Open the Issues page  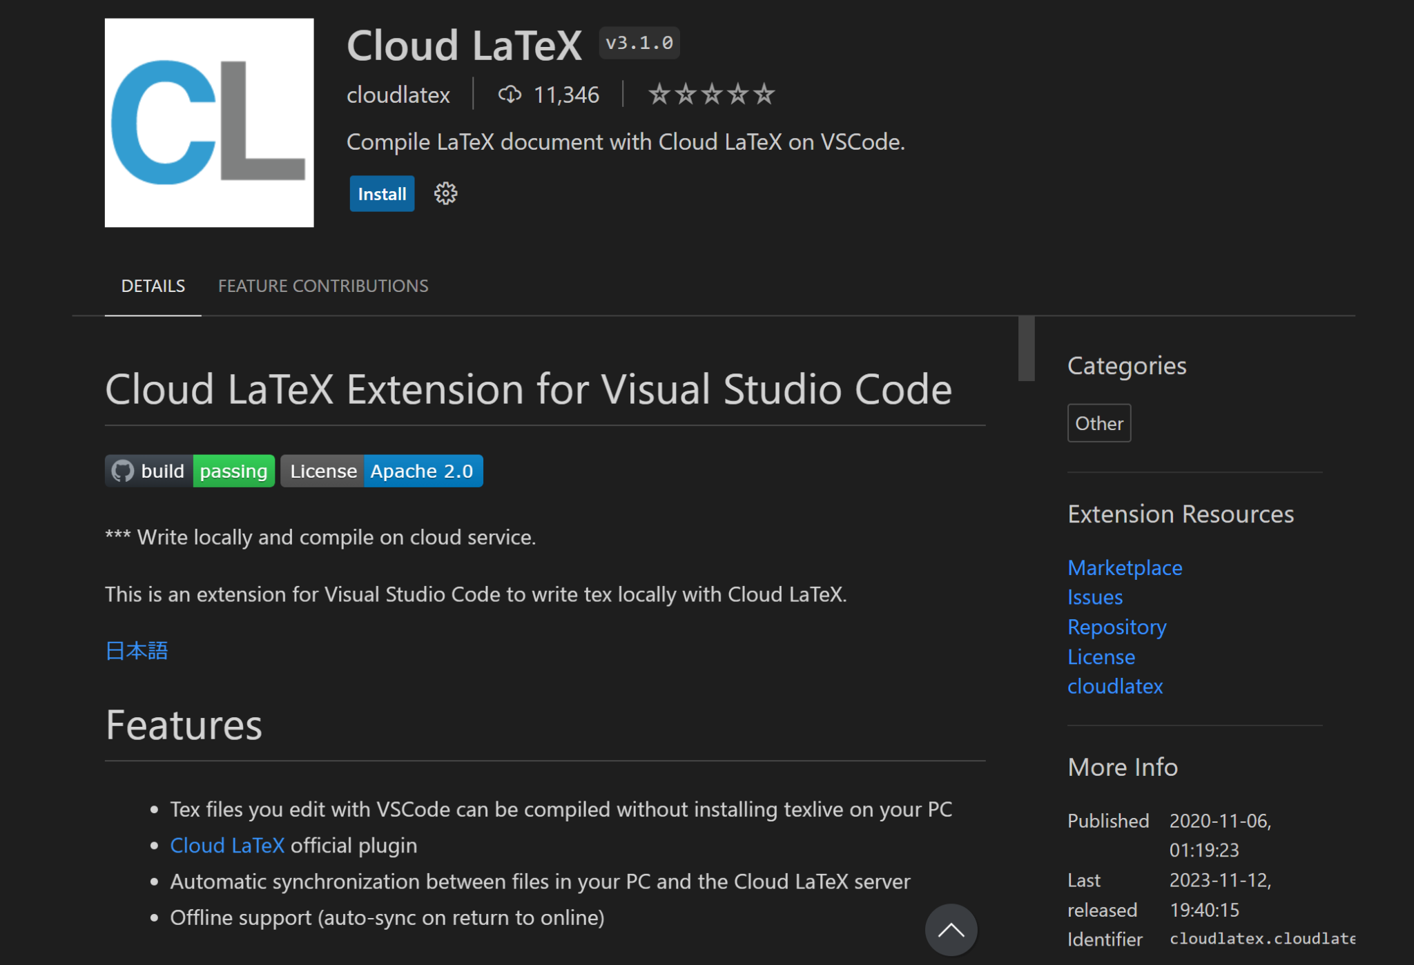click(1094, 597)
